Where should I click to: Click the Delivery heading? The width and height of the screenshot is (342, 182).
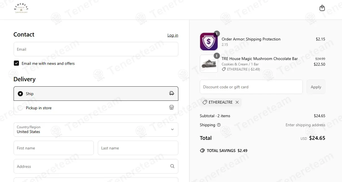click(x=25, y=79)
